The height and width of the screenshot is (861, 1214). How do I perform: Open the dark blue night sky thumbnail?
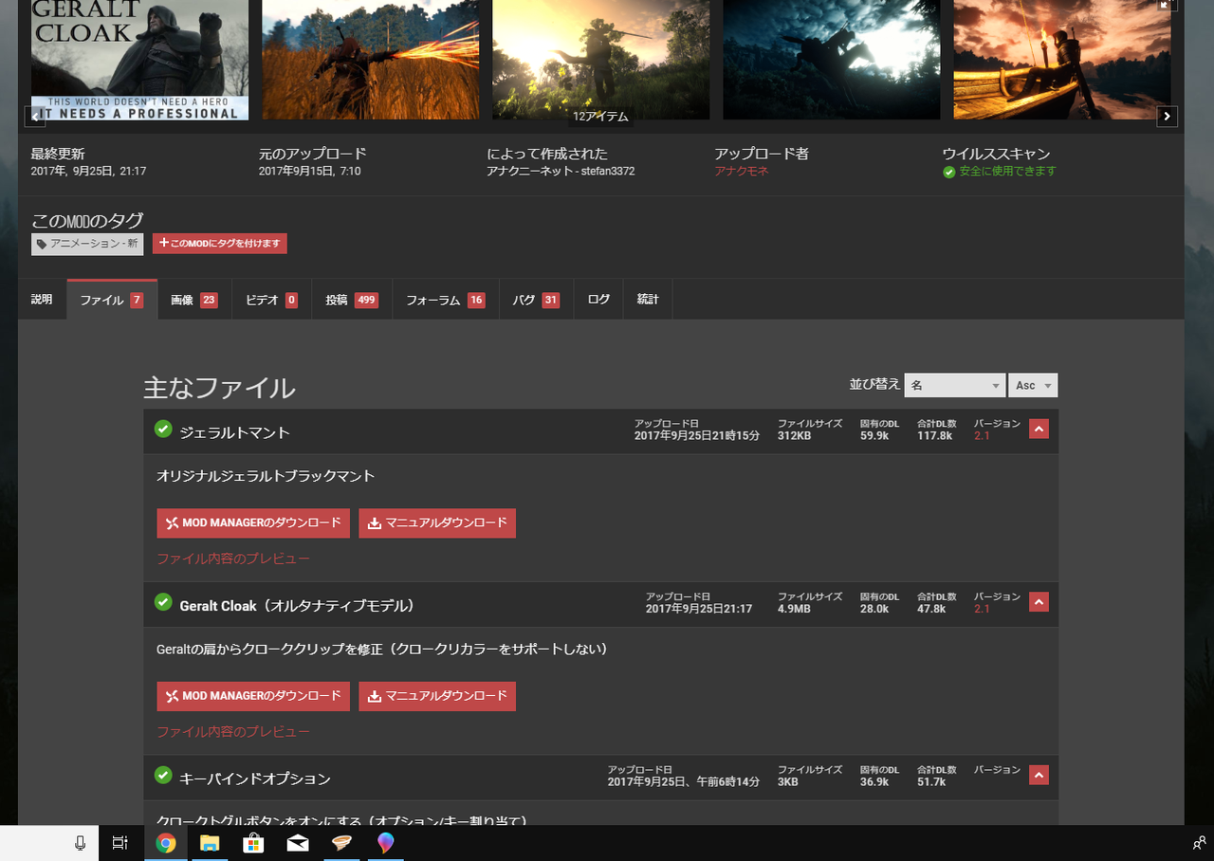pyautogui.click(x=831, y=60)
